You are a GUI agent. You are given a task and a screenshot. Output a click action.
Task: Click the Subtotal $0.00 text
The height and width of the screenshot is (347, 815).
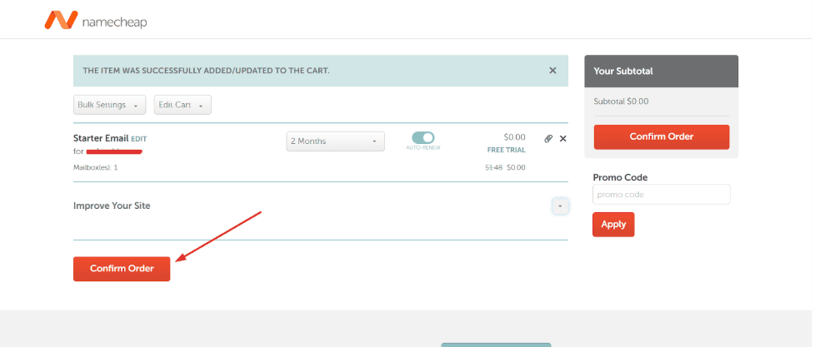(x=621, y=102)
